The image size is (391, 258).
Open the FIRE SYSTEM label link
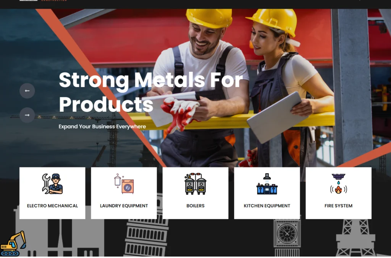338,206
